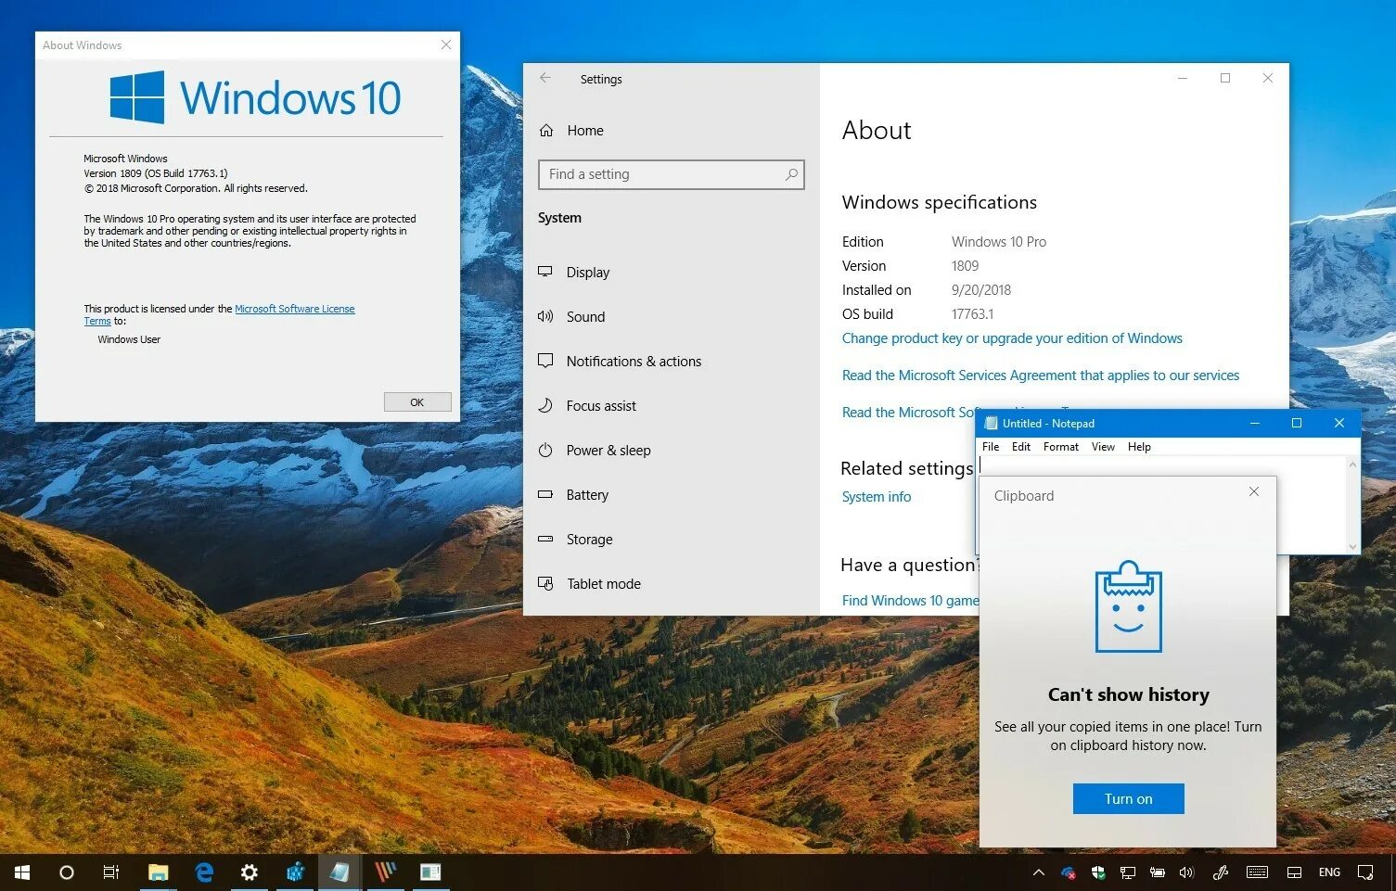The image size is (1396, 891).
Task: Open Storage settings via drive icon
Action: coord(546,539)
